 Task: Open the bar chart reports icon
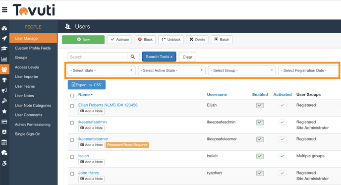pyautogui.click(x=4, y=59)
